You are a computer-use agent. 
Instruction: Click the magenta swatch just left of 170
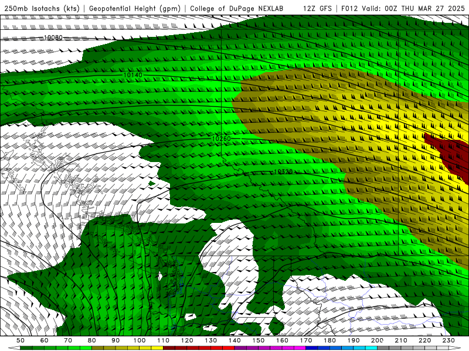pyautogui.click(x=300, y=347)
